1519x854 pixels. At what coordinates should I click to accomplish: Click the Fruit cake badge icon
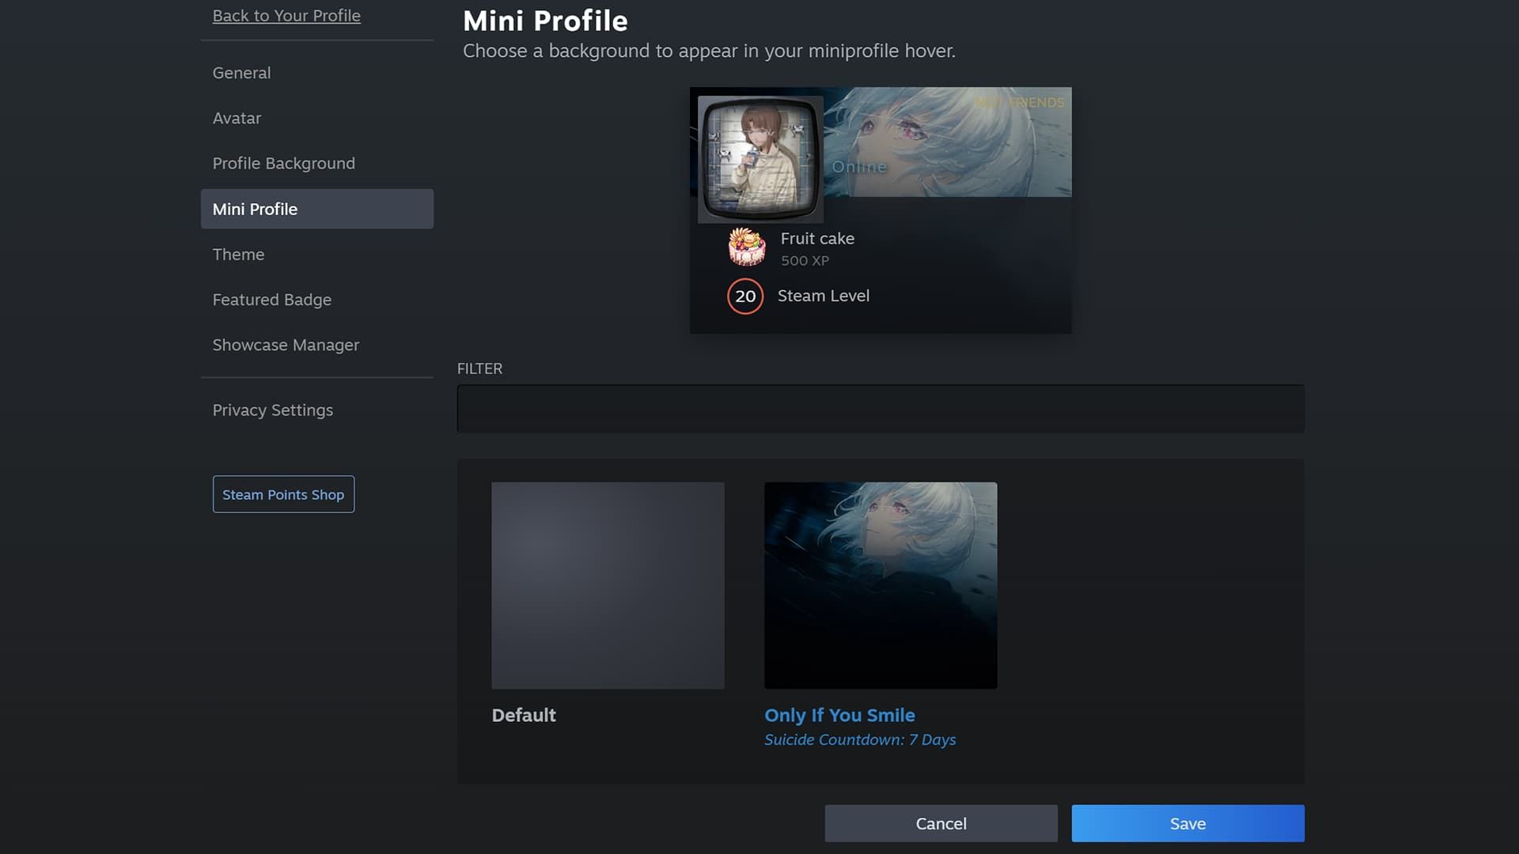coord(746,247)
